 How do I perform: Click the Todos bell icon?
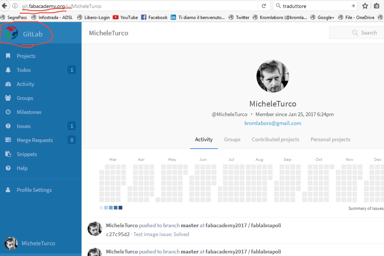8,70
